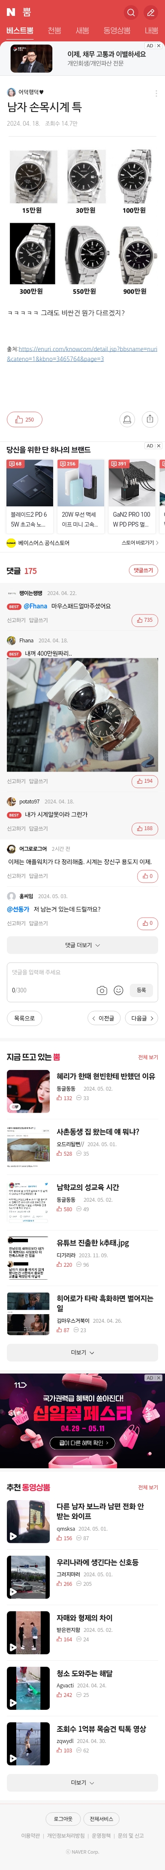
Task: Open emoji sticker picker in comment box
Action: 119,990
